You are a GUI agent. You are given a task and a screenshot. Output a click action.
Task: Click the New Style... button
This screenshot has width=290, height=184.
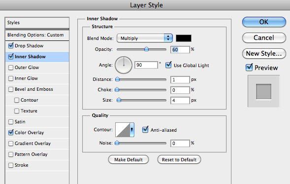point(264,54)
